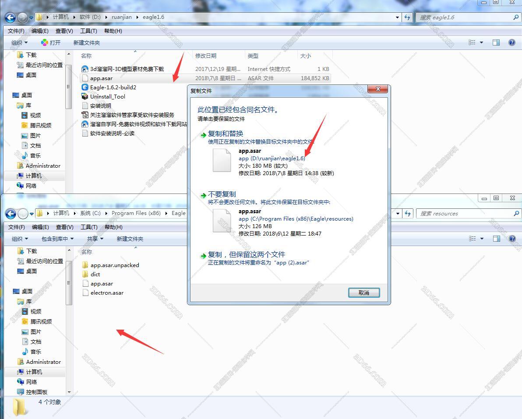Screen dimensions: 522x419
Task: Open recent pages arrow in resources window
Action: 32,214
